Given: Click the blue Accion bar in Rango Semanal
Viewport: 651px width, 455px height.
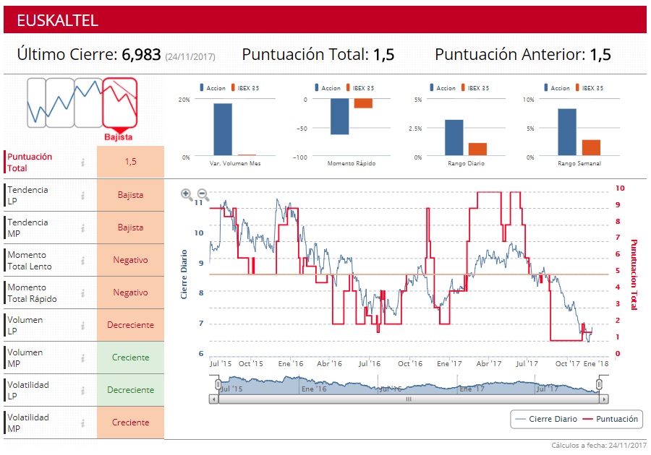Looking at the screenshot, I should pos(567,132).
